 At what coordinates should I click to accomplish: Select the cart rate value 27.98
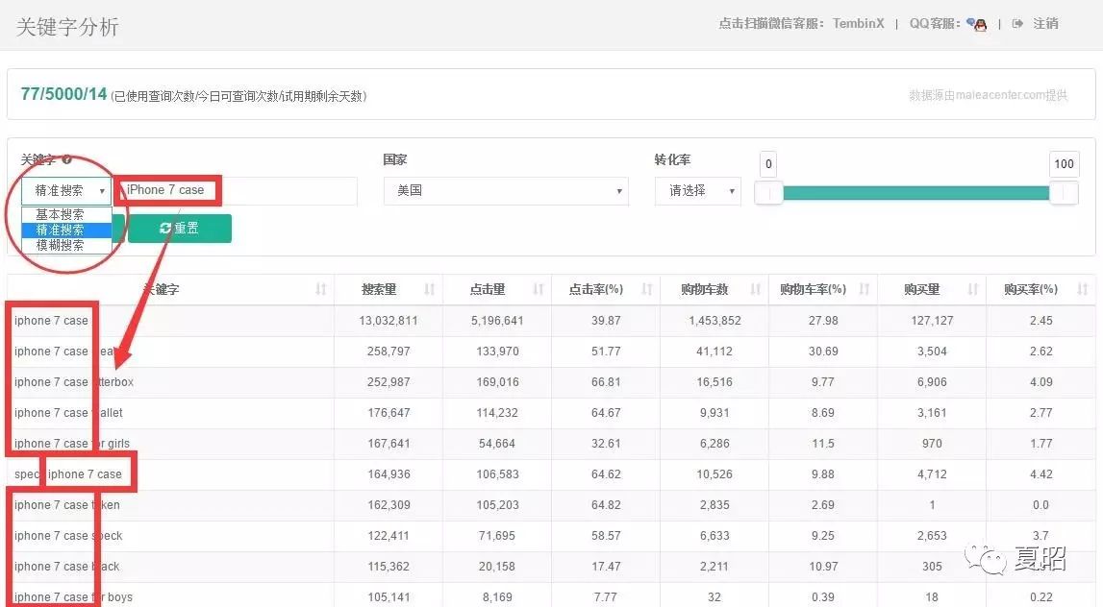pyautogui.click(x=823, y=321)
